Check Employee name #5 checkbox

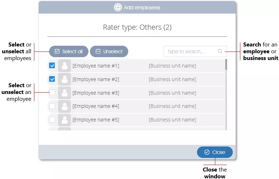[x=52, y=120]
